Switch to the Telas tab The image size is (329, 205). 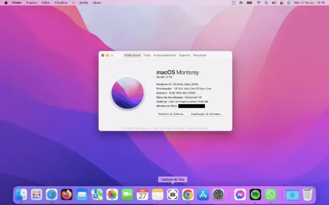click(x=147, y=55)
